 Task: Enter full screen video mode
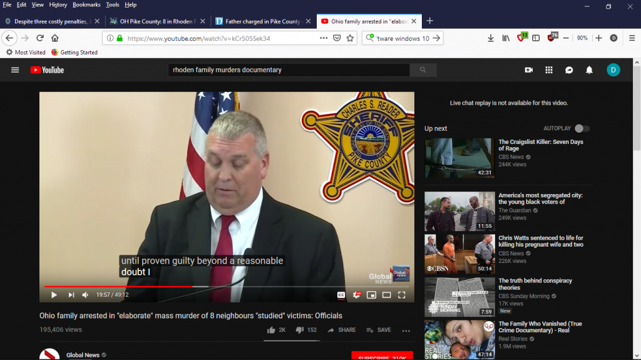[x=402, y=295]
